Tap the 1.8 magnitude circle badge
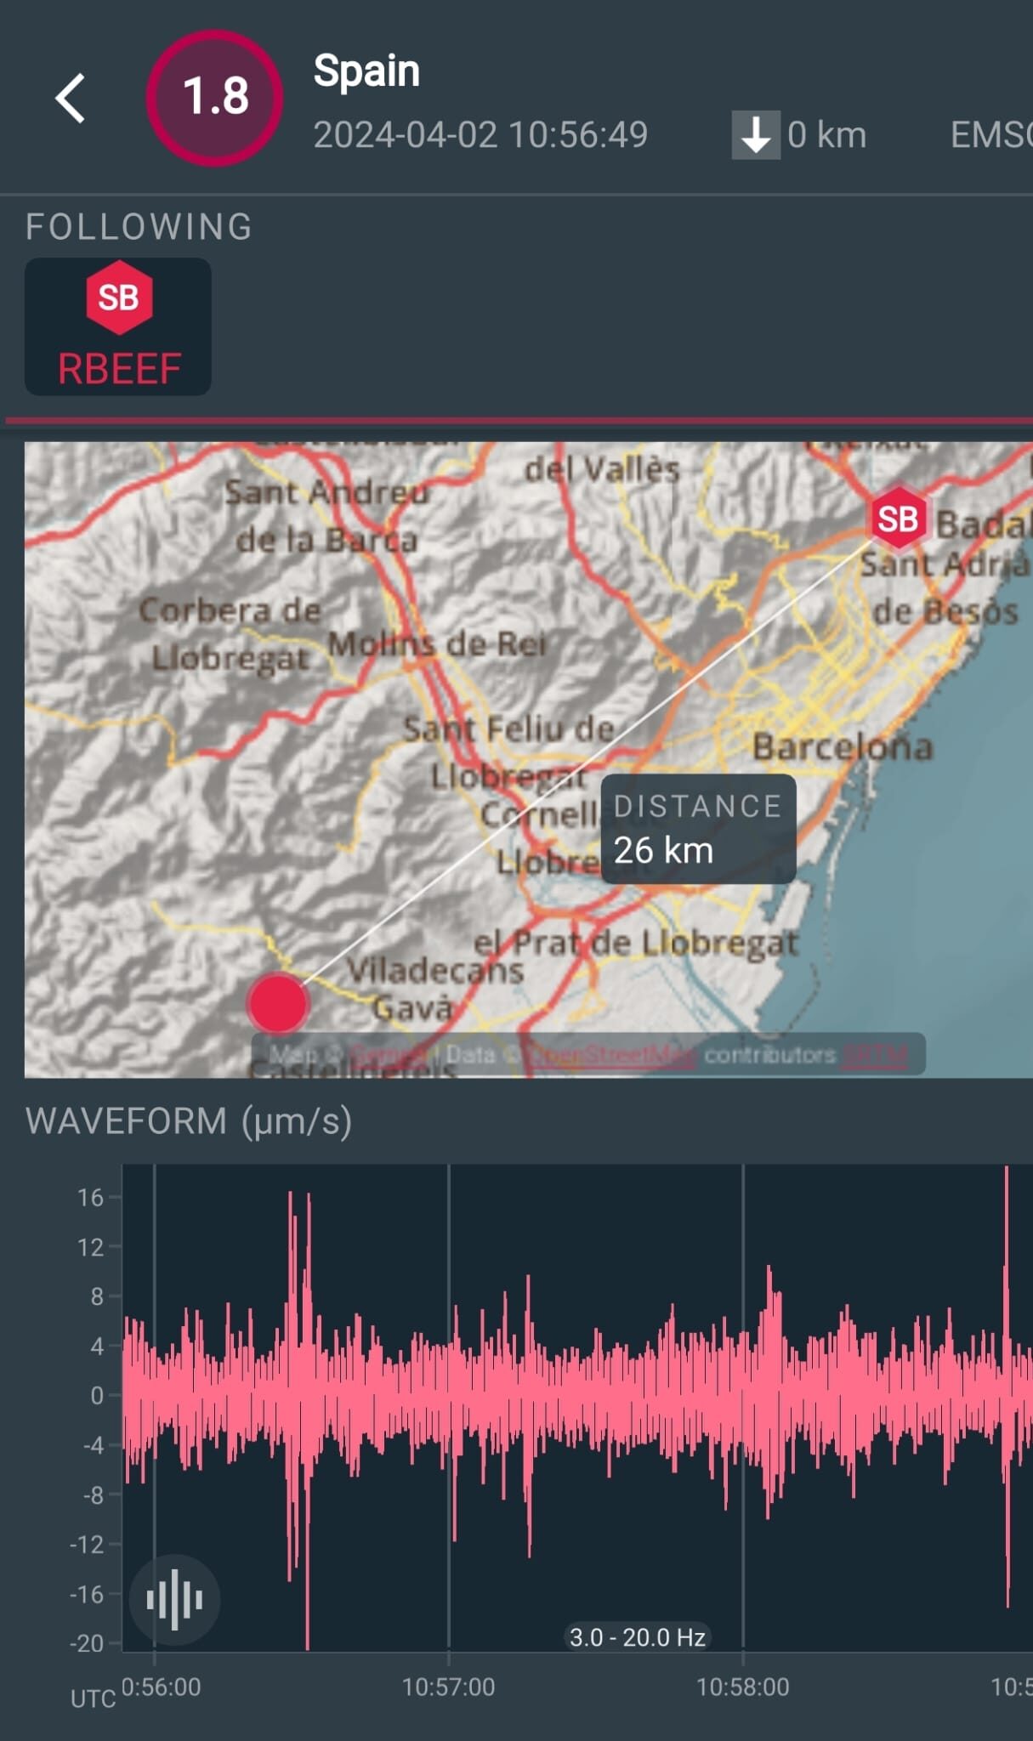 (x=214, y=98)
